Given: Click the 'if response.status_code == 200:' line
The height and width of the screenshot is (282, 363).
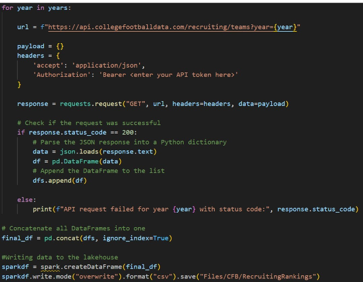Looking at the screenshot, I should 77,132.
